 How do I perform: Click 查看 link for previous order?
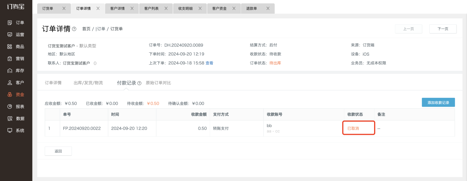pos(209,63)
